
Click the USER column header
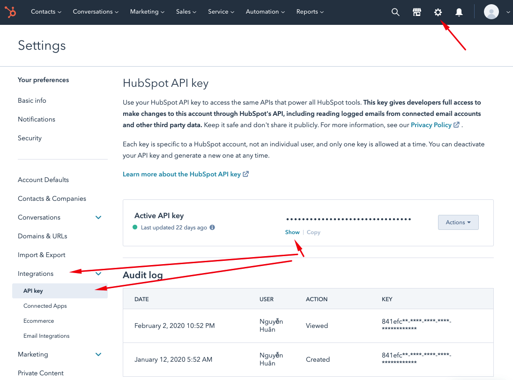(266, 299)
